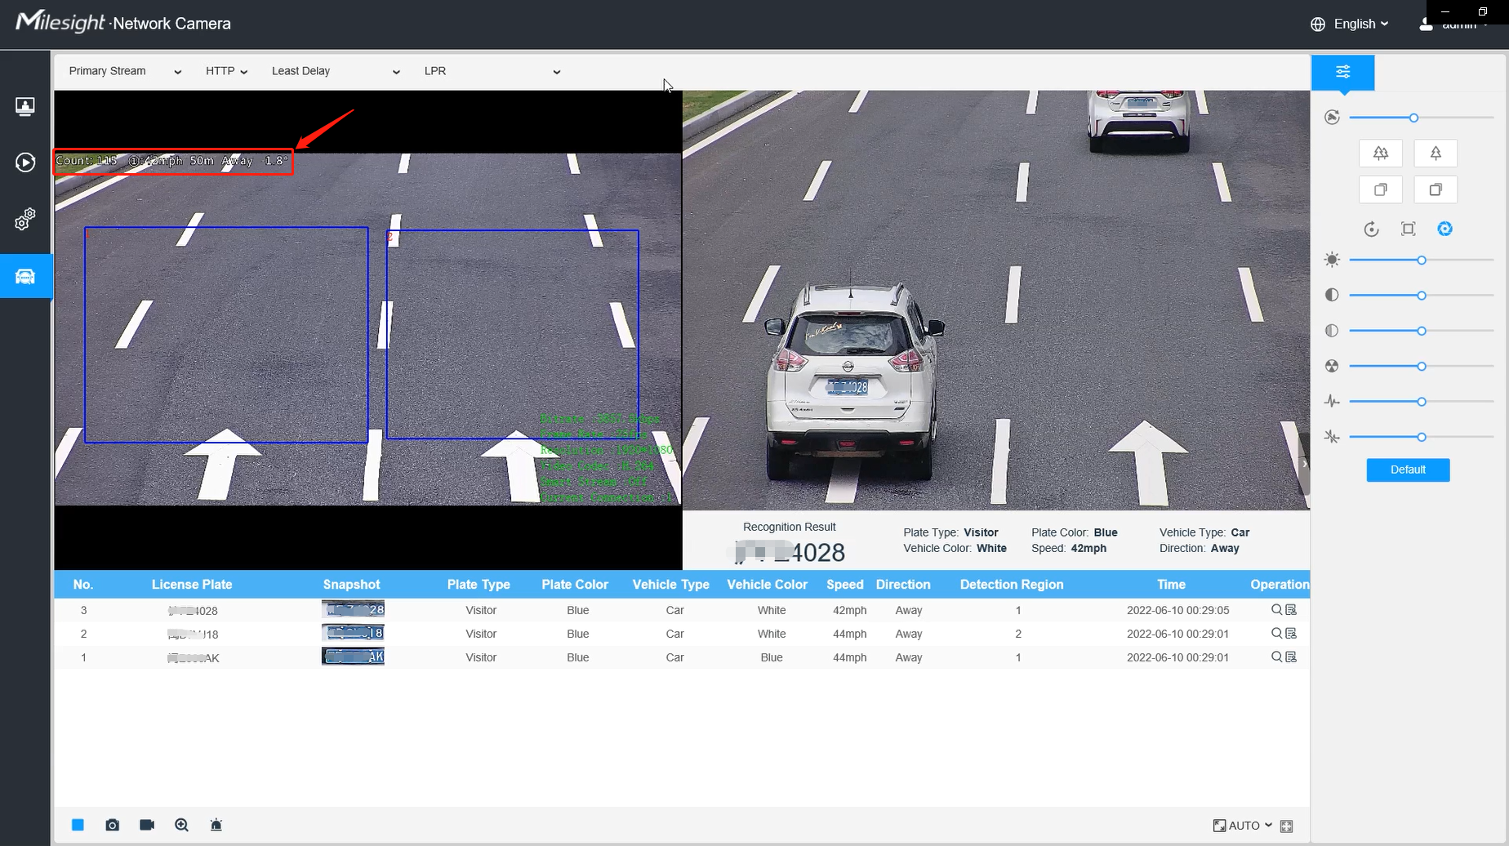
Task: Click the Default button
Action: tap(1408, 470)
